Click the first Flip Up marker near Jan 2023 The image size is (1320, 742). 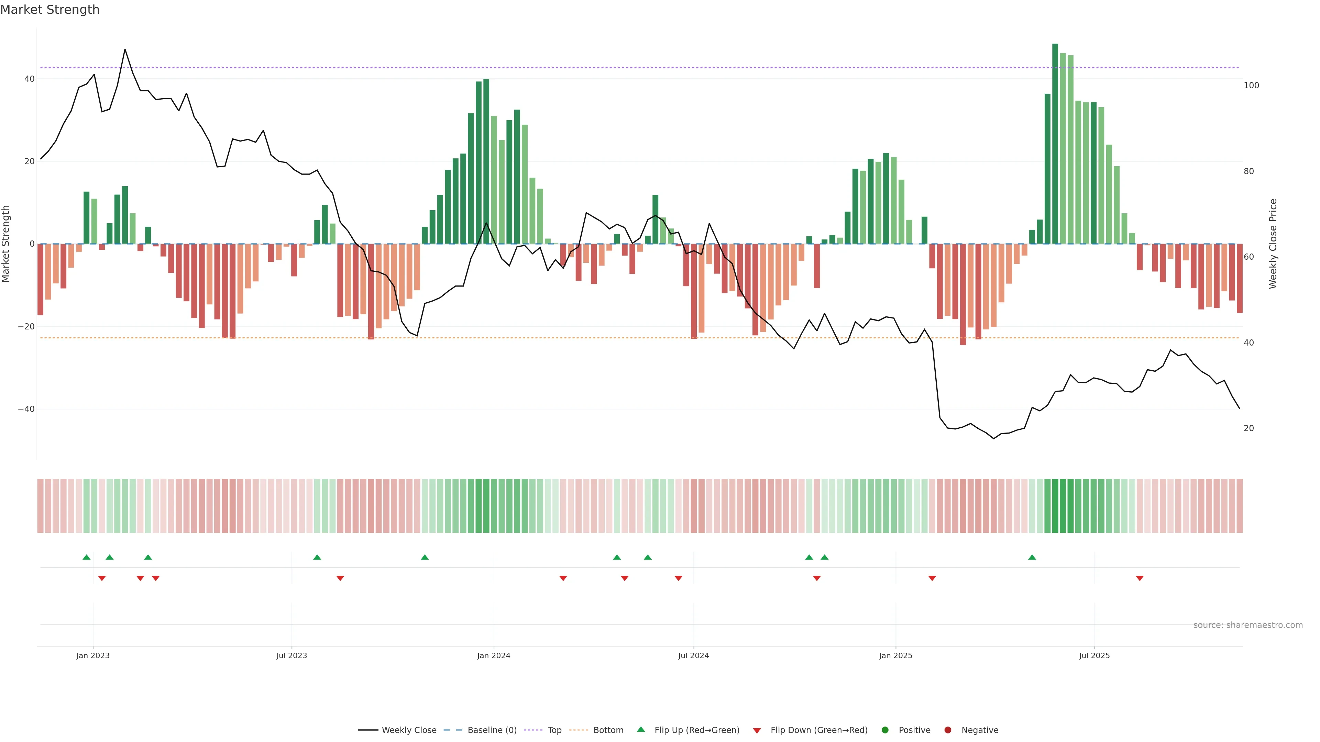[x=87, y=557]
